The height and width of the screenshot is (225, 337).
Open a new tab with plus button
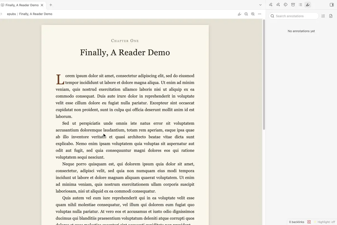(51, 5)
